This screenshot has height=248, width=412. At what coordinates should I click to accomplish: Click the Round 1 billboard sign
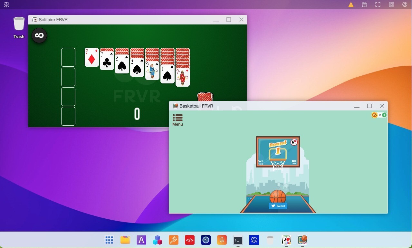click(278, 151)
